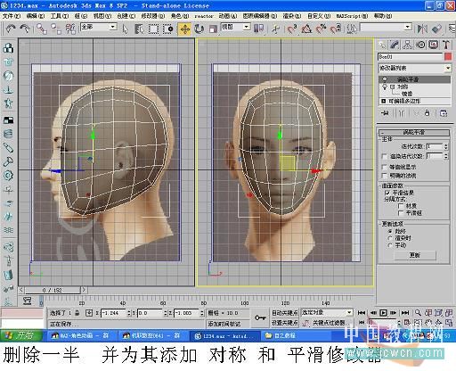Screen dimensions: 456x371
Task: Open the MAXScript menu
Action: pos(352,16)
